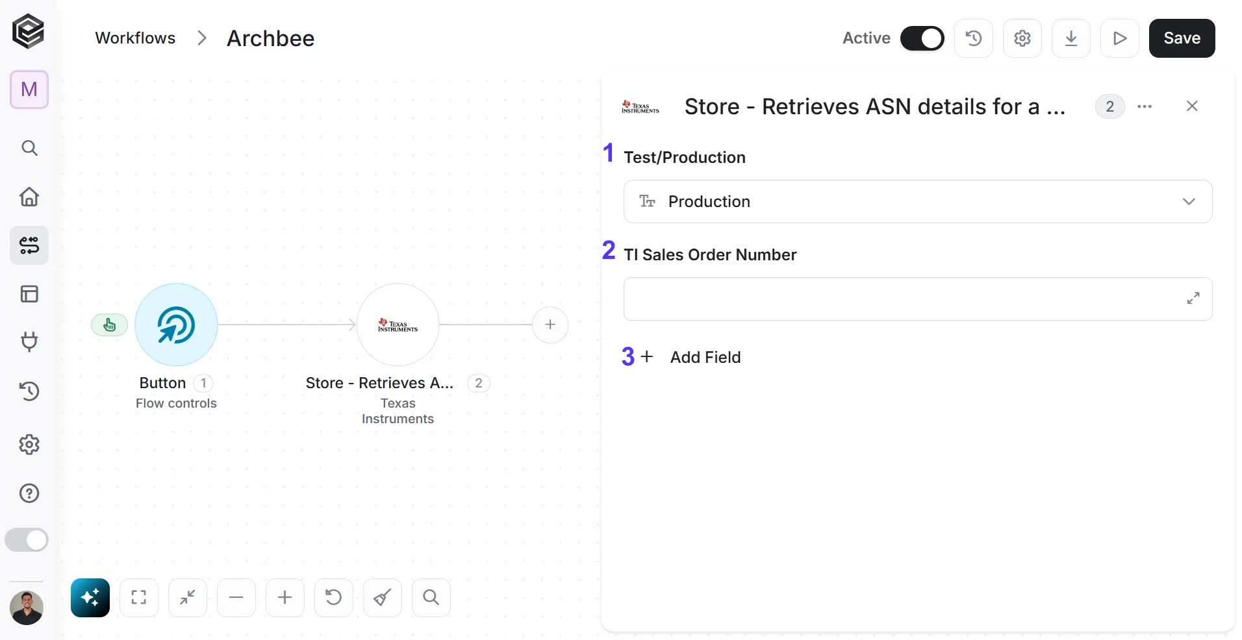Focus the TI Sales Order Number field
Screen dimensions: 1242x640
918,299
